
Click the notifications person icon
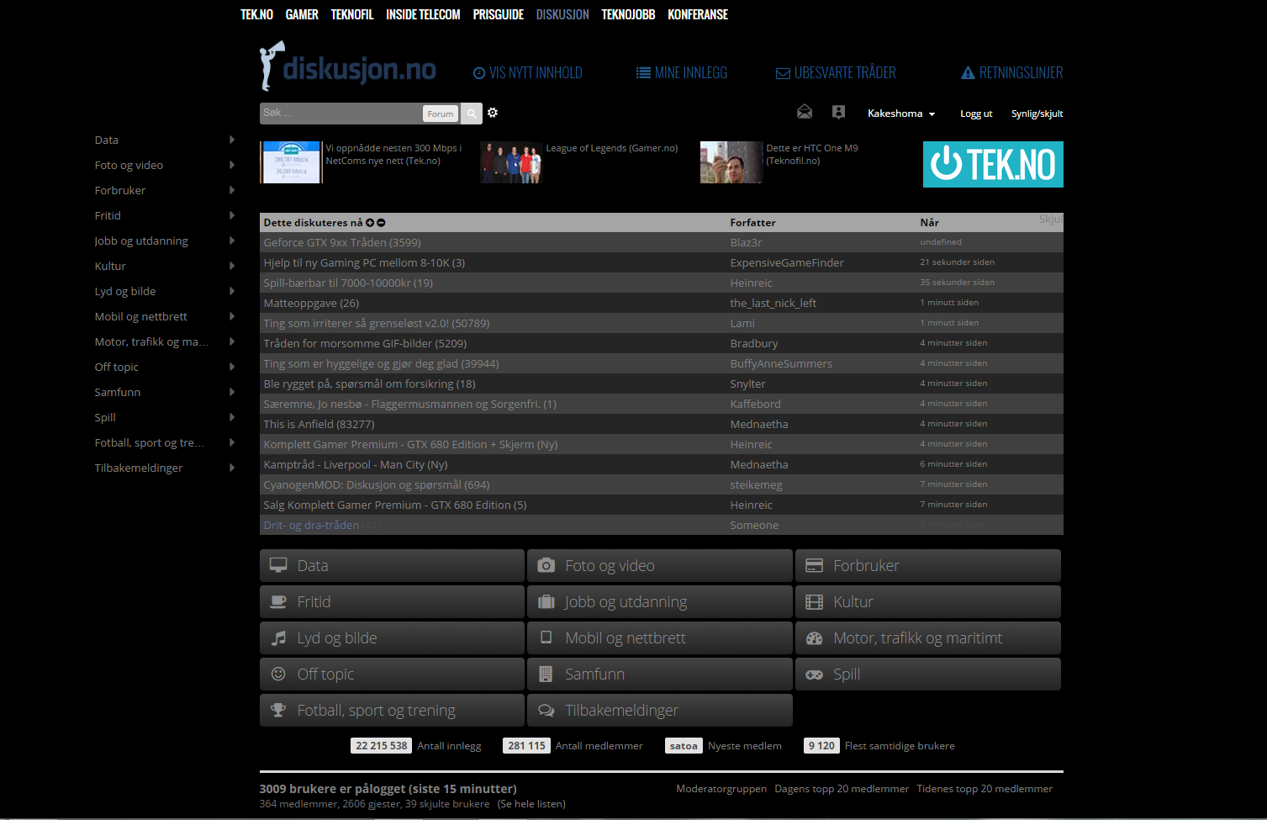(838, 111)
